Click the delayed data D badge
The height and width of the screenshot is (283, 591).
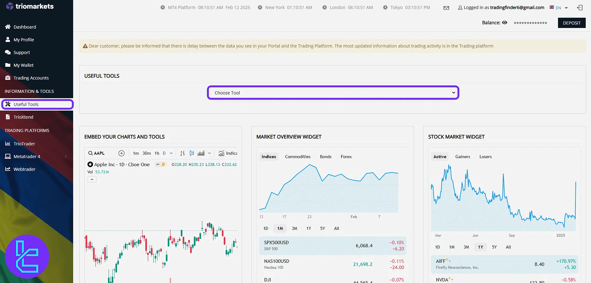coord(163,164)
